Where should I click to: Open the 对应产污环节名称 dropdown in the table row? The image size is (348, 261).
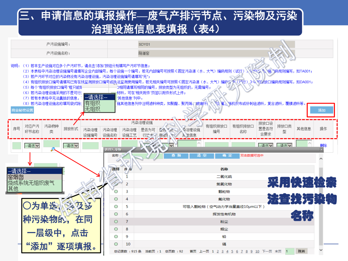coord(32,146)
